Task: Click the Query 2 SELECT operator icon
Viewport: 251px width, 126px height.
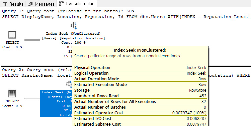Action: 12,93
